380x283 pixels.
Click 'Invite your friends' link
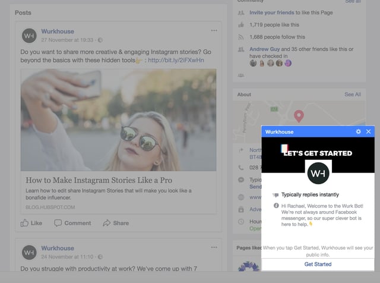coord(272,12)
